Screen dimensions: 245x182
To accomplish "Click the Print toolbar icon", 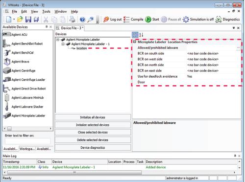I will tap(72, 20).
